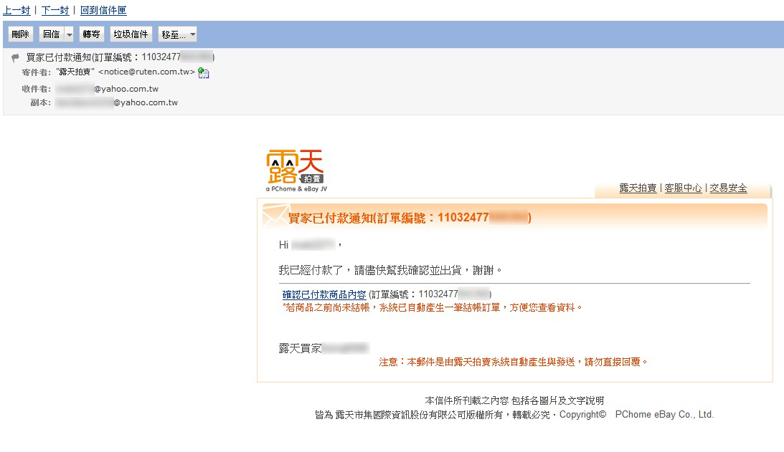Click the email subject line 買家已付款通知
784x452 pixels.
point(121,57)
